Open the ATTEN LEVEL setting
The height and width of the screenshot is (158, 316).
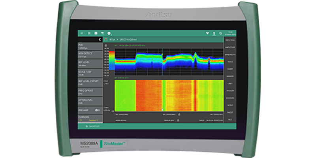coord(90,102)
